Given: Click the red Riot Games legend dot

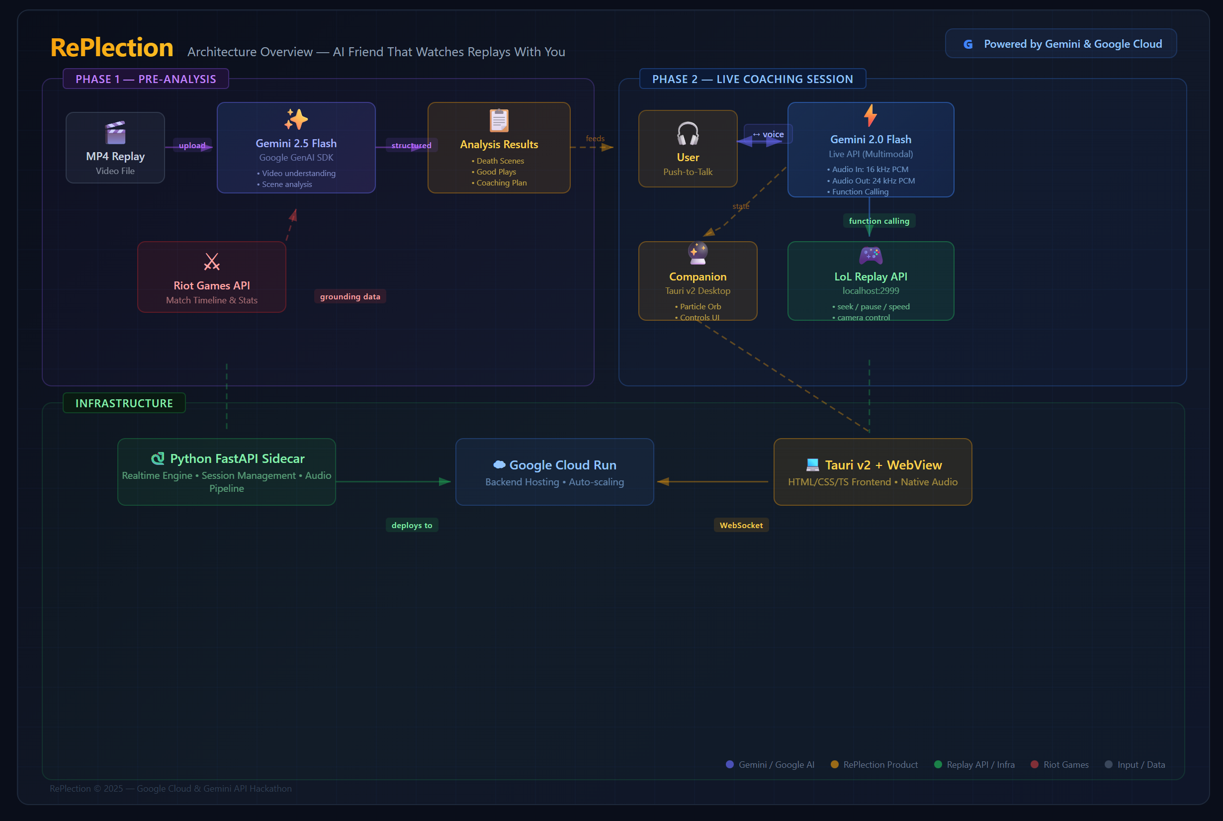Looking at the screenshot, I should click(x=1034, y=764).
